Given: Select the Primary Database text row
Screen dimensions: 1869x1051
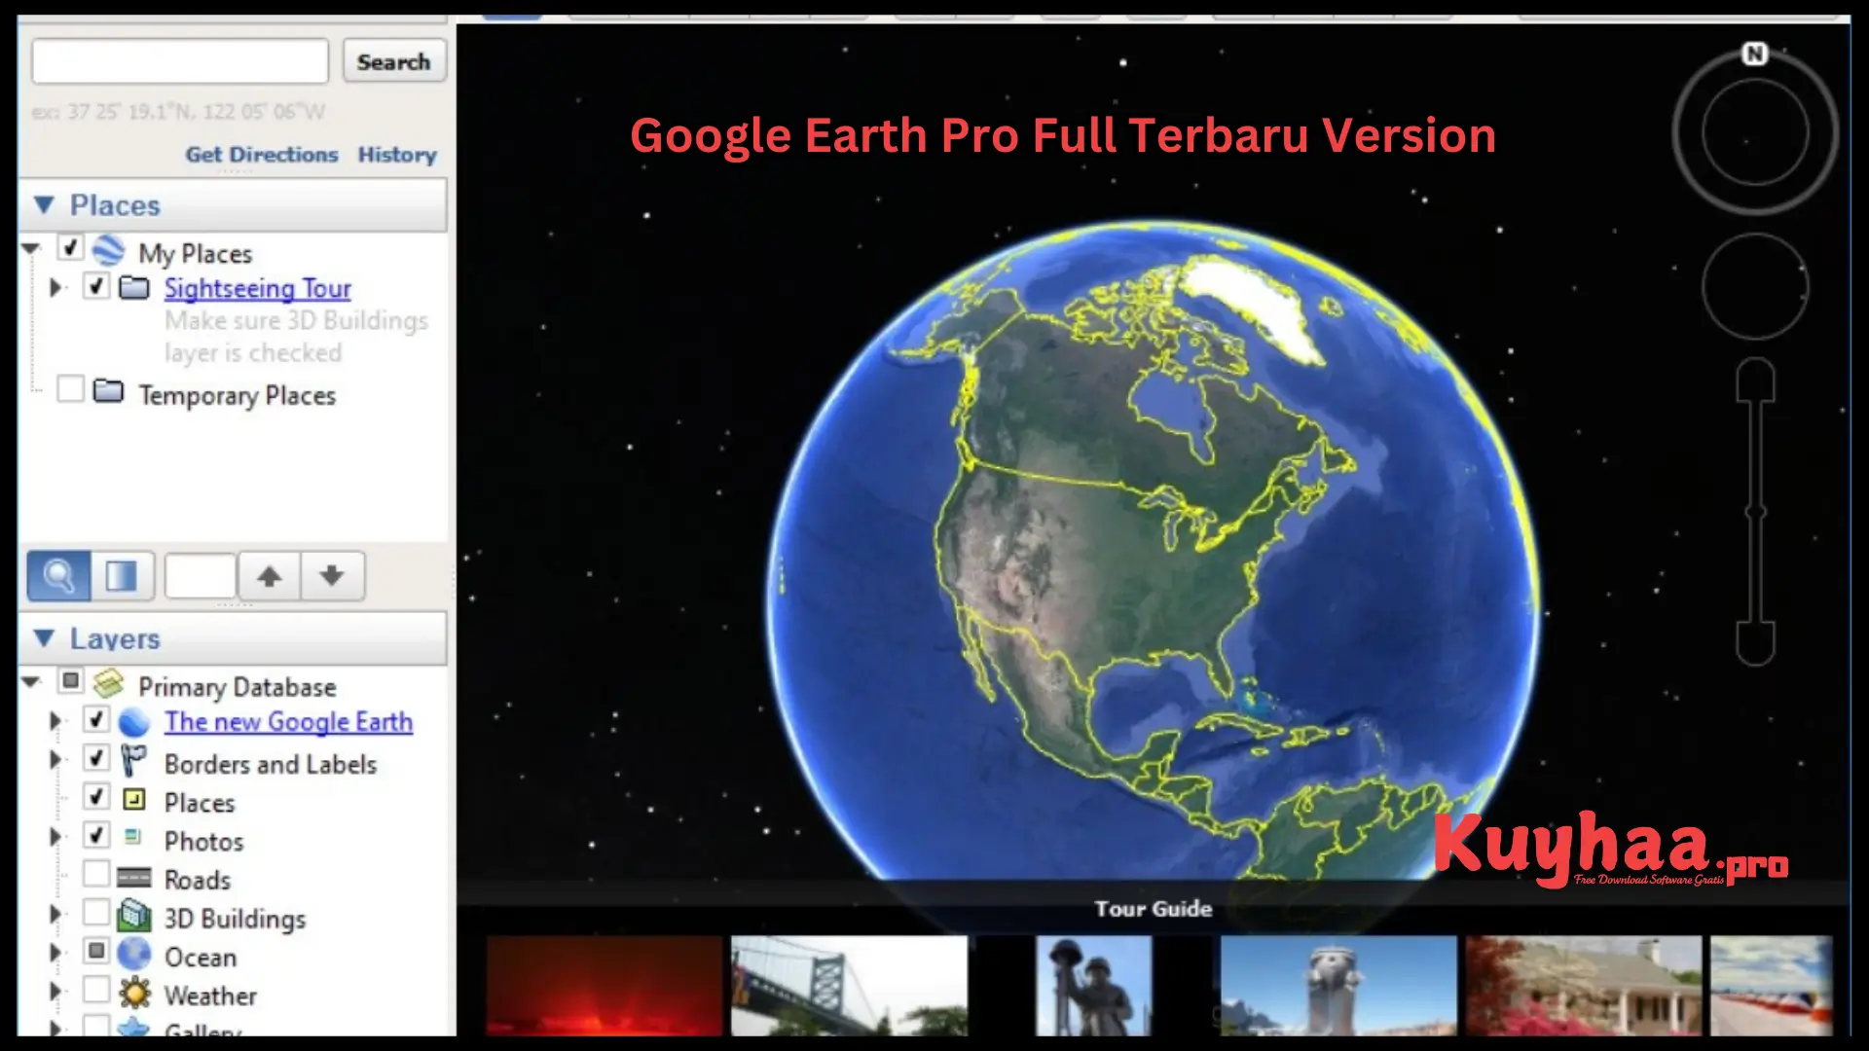Looking at the screenshot, I should point(237,686).
